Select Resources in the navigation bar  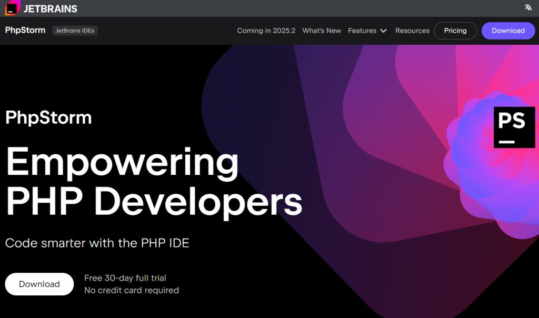pyautogui.click(x=412, y=31)
